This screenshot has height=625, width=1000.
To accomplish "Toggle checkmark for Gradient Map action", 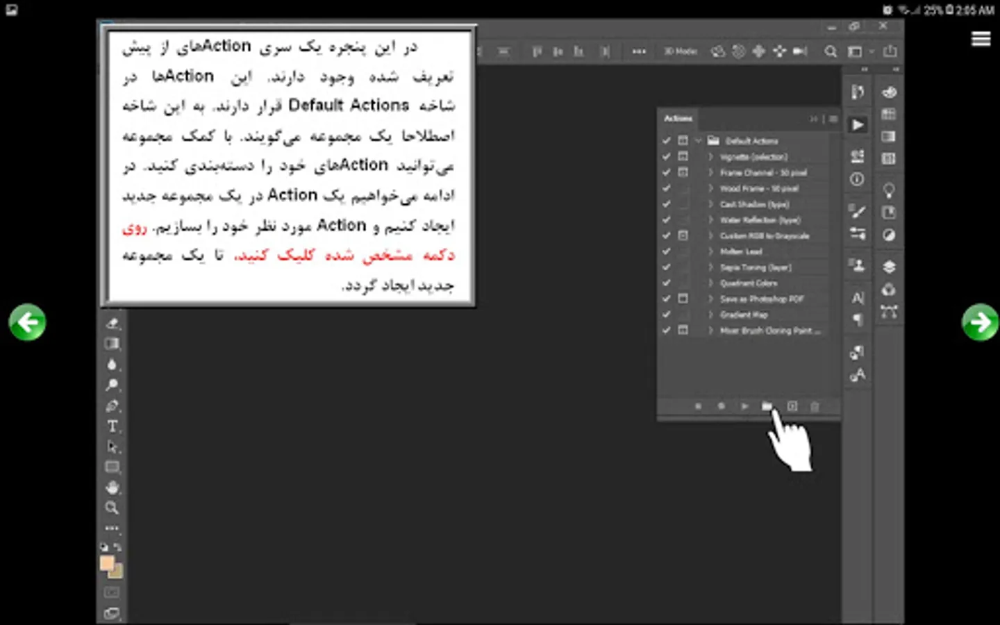I will (667, 315).
